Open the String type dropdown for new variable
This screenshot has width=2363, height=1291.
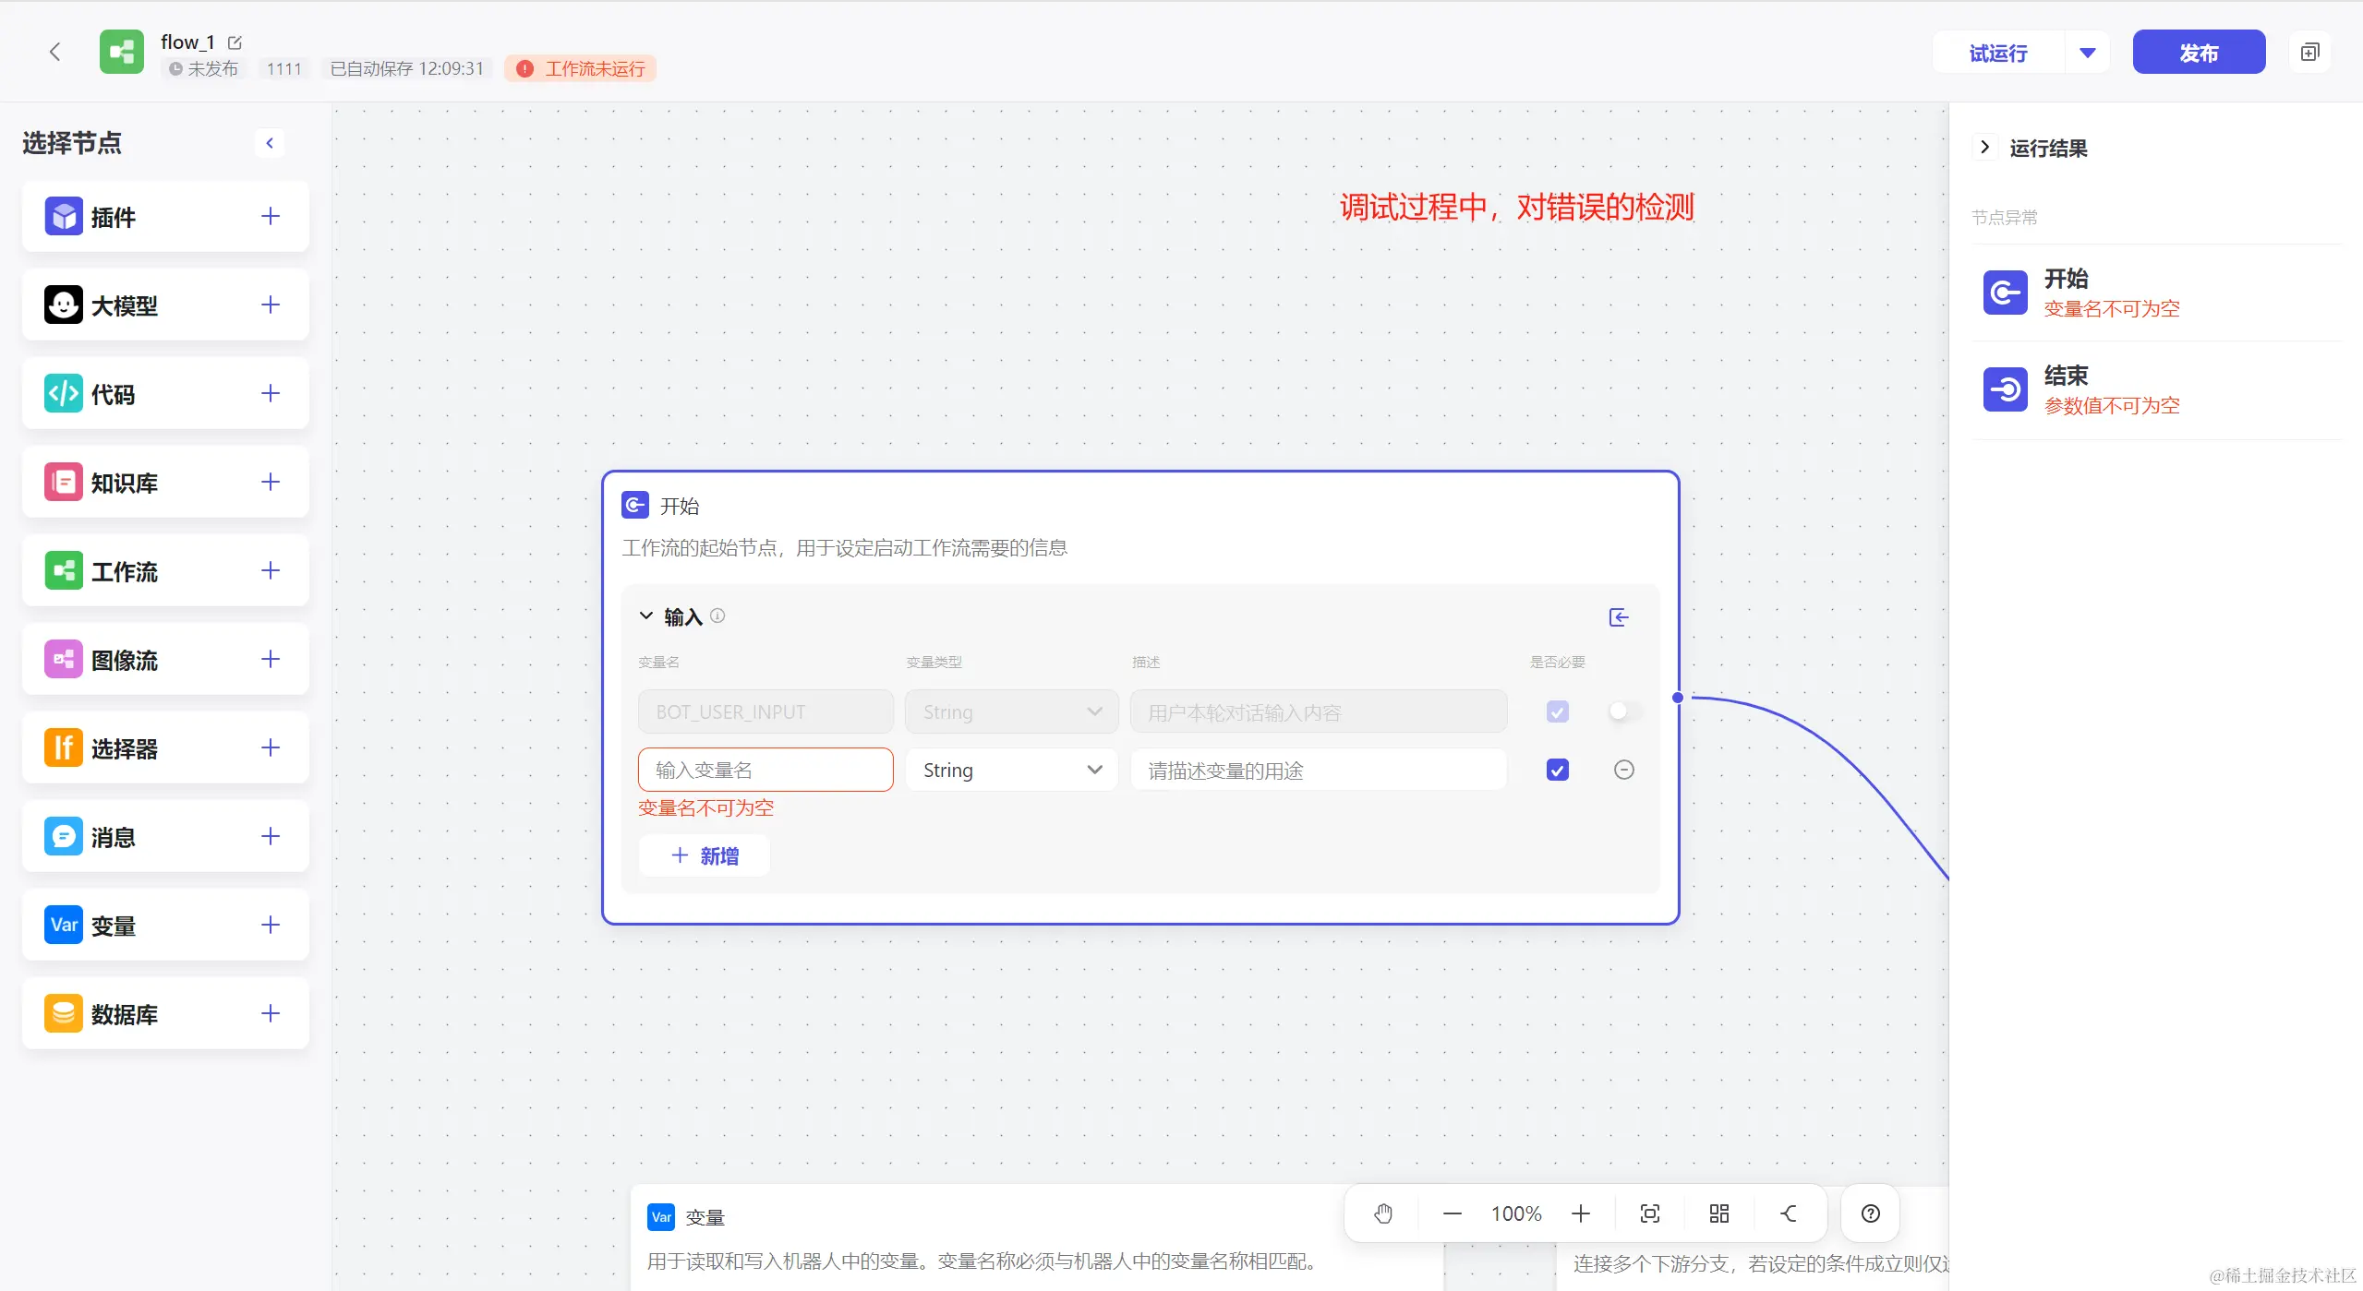click(1011, 770)
